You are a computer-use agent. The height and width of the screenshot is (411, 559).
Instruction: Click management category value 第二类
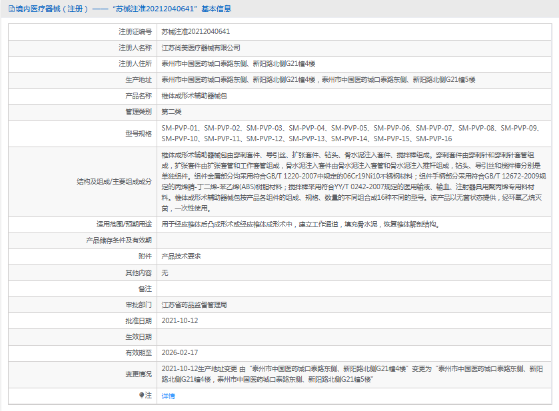coord(171,112)
